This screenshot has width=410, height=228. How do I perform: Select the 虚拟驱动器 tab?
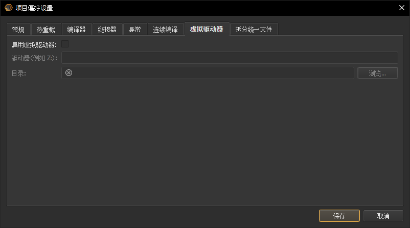[x=207, y=29]
